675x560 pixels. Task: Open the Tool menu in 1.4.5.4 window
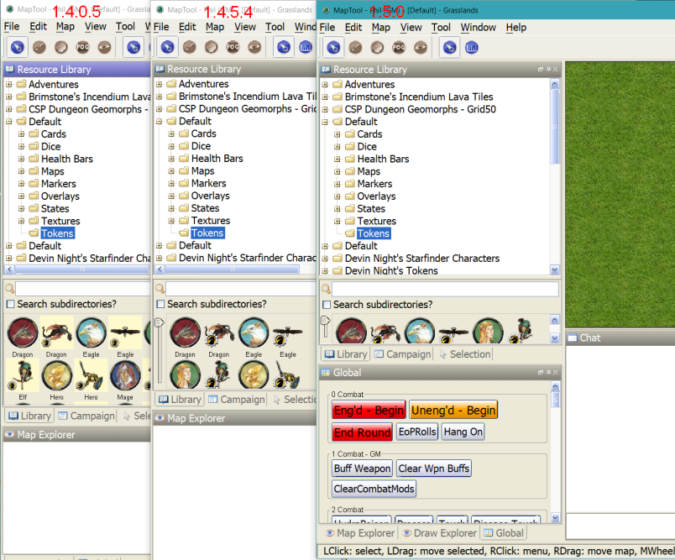pyautogui.click(x=275, y=27)
